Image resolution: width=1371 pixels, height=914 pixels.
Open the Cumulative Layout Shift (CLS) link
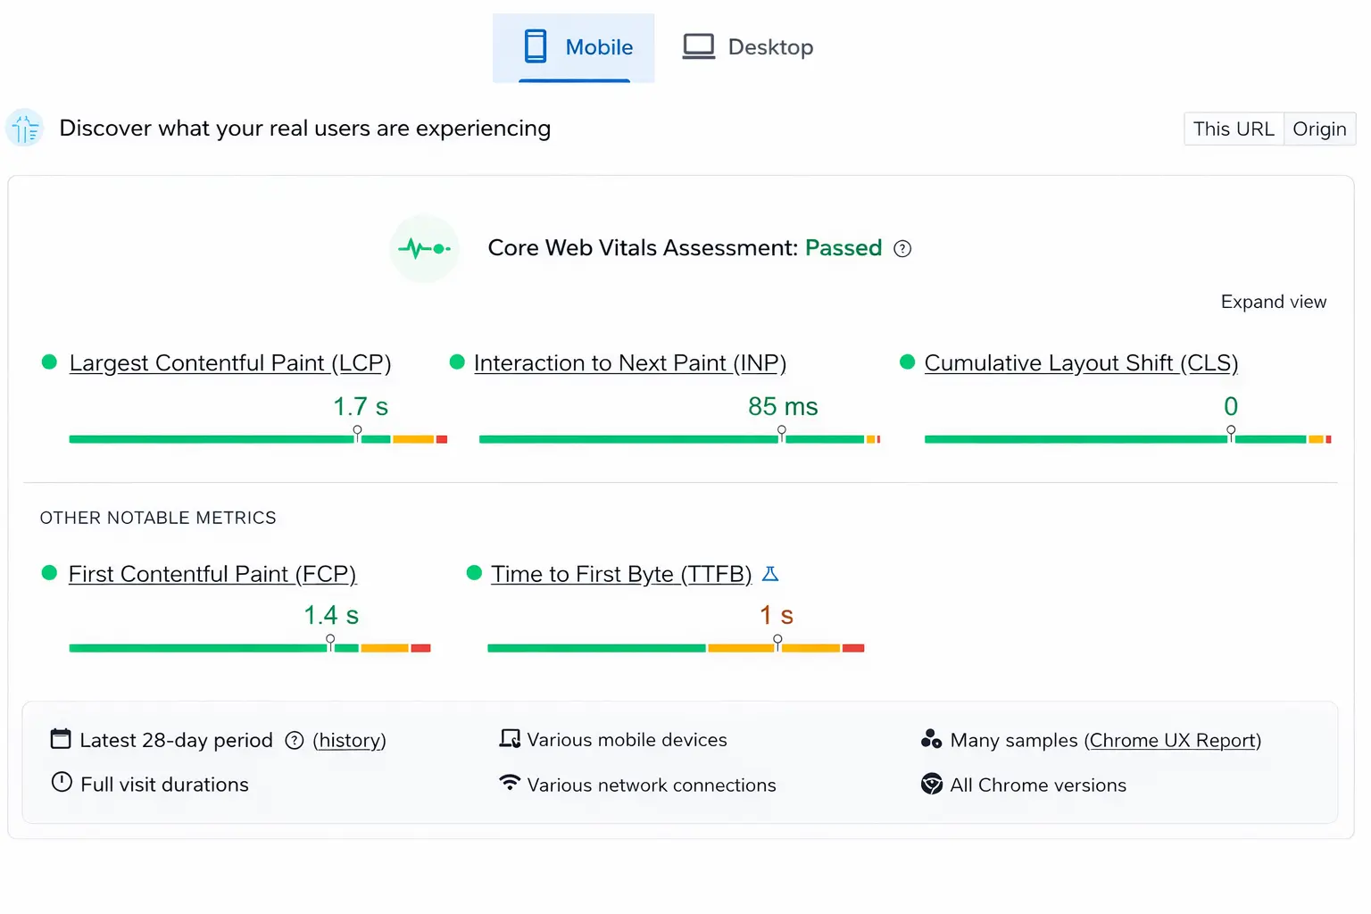point(1081,363)
